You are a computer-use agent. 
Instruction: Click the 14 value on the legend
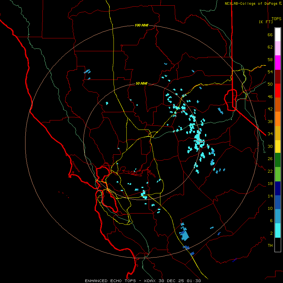click(270, 196)
